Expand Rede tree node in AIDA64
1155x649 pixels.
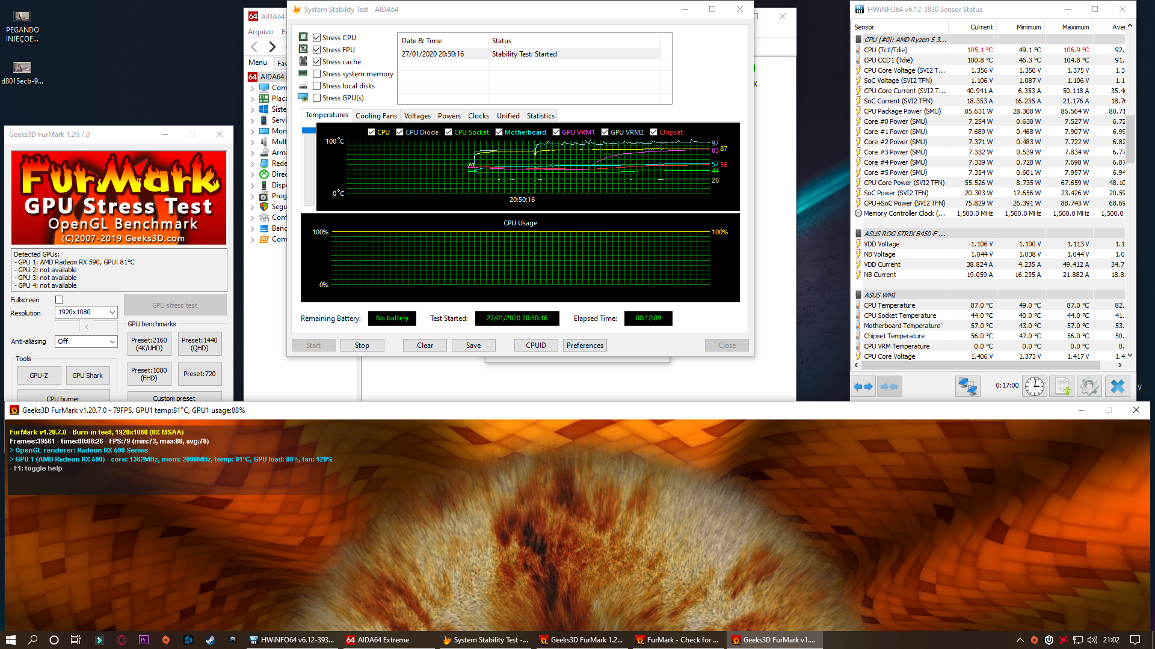(x=252, y=163)
